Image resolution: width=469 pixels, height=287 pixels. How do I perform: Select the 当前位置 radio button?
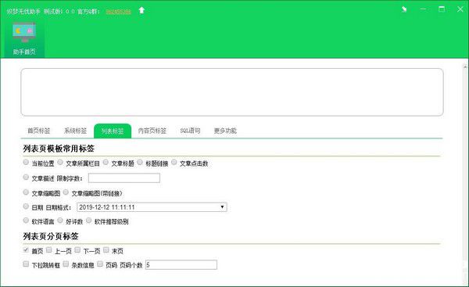point(26,162)
